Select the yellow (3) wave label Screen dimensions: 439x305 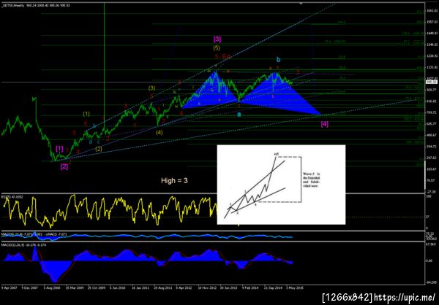(151, 88)
